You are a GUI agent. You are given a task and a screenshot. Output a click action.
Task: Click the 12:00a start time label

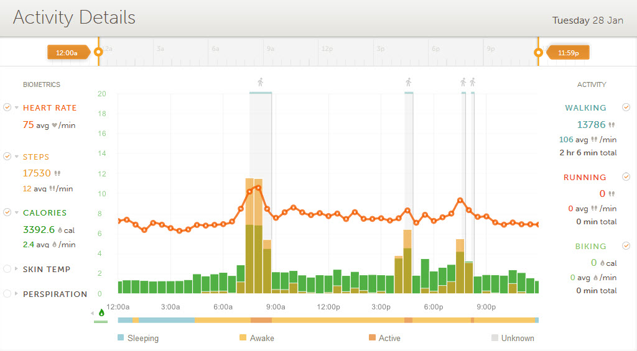point(67,53)
